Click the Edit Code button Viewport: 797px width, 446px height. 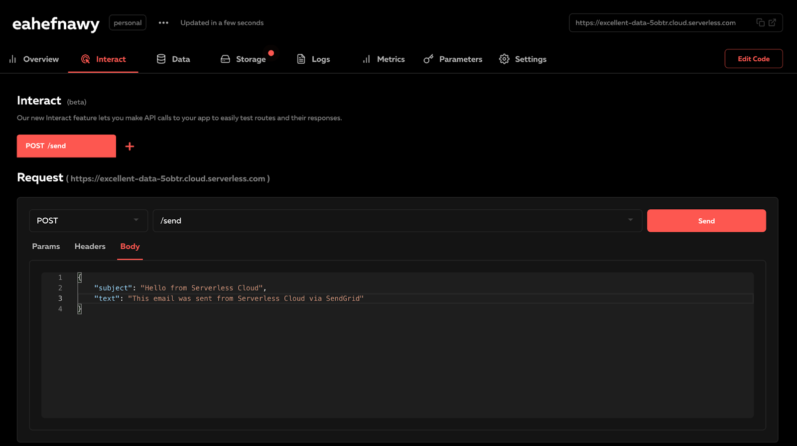click(x=753, y=59)
